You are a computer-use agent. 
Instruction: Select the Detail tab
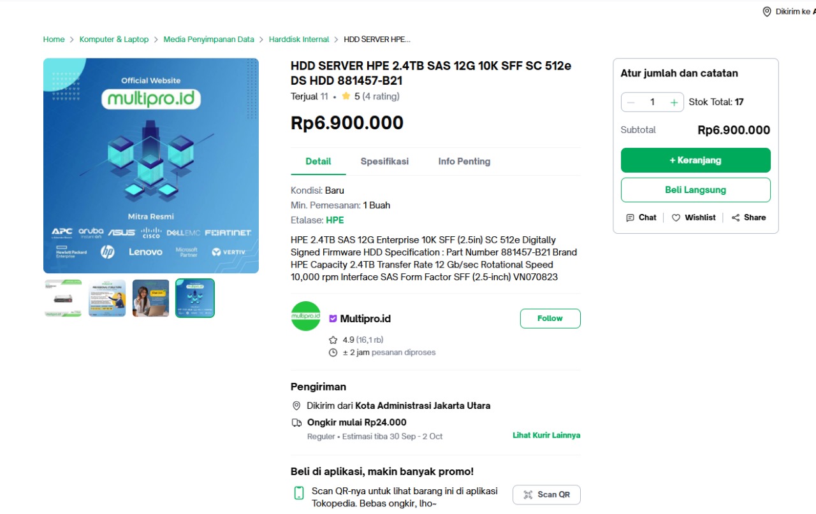318,162
